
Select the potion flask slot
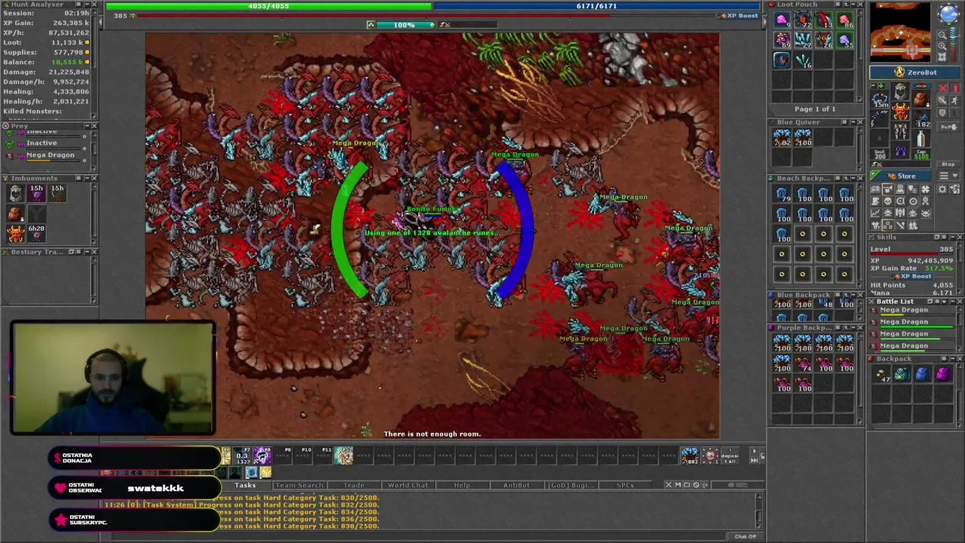(921, 138)
